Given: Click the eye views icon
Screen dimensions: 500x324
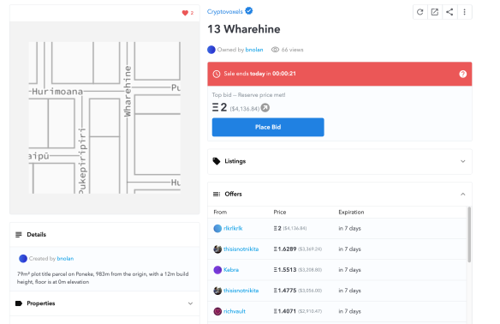Looking at the screenshot, I should click(275, 50).
